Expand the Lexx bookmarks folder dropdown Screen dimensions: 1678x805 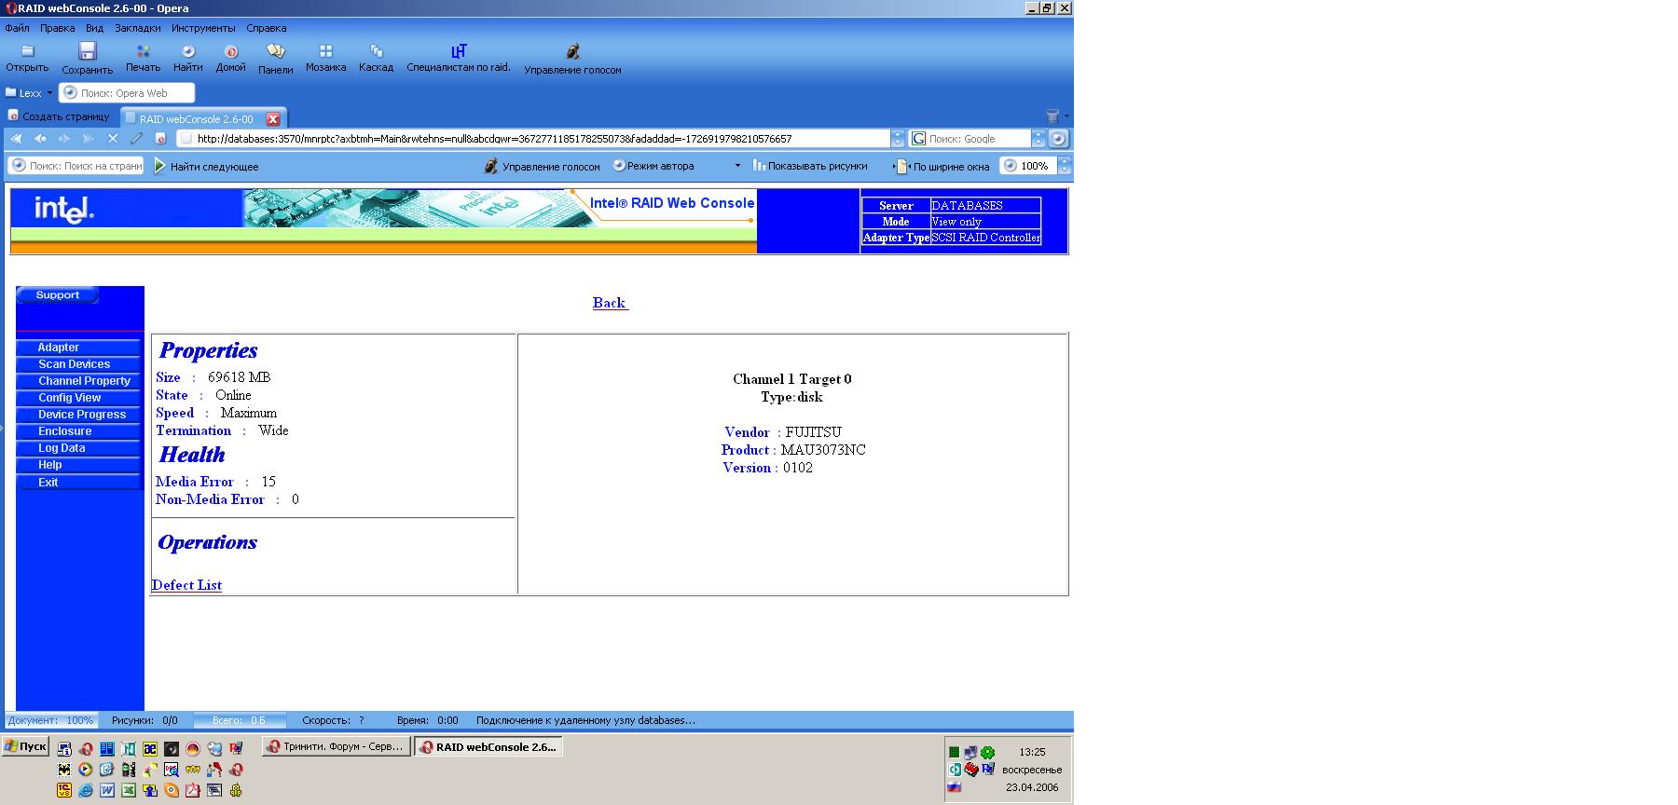(49, 93)
